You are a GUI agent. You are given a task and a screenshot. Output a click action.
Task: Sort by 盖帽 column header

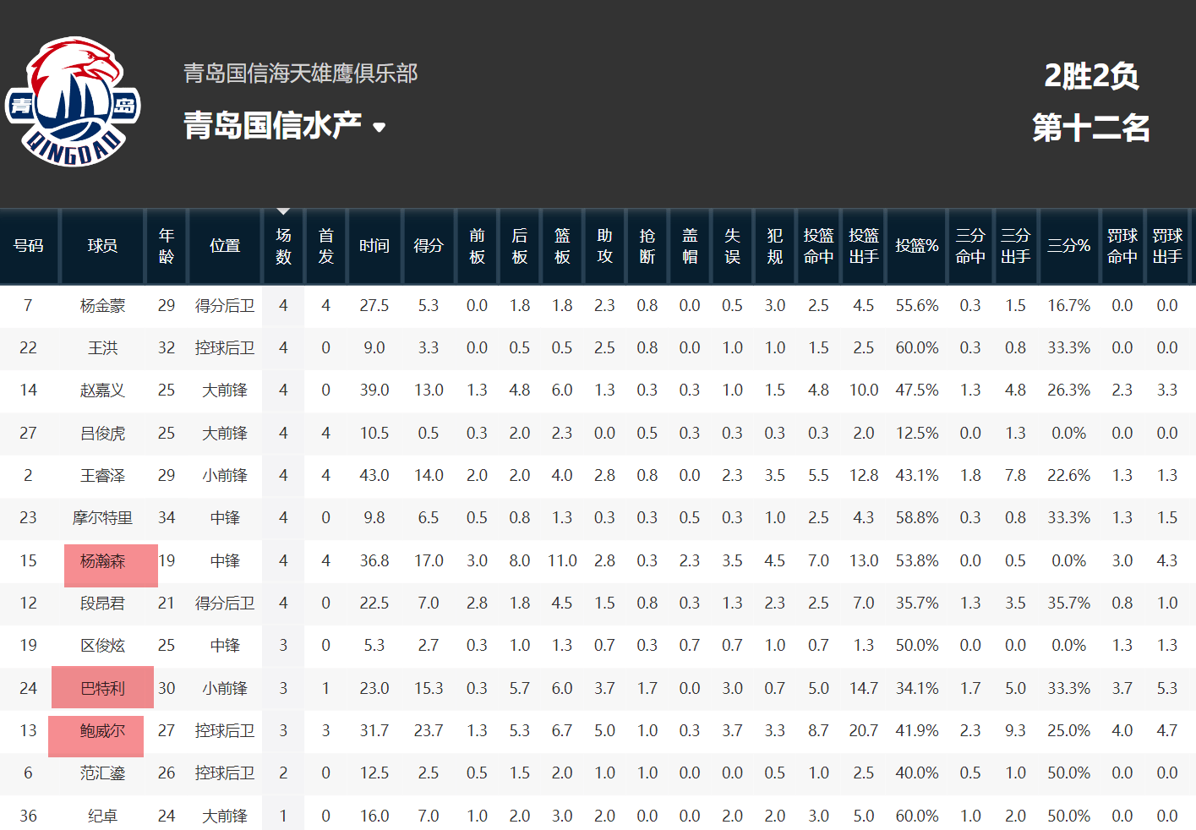pos(690,246)
